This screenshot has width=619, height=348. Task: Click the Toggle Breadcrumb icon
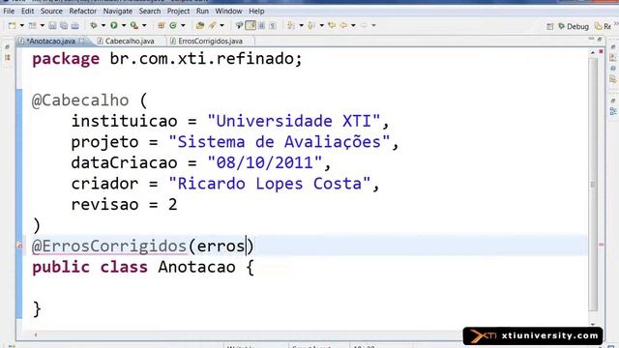tap(239, 26)
